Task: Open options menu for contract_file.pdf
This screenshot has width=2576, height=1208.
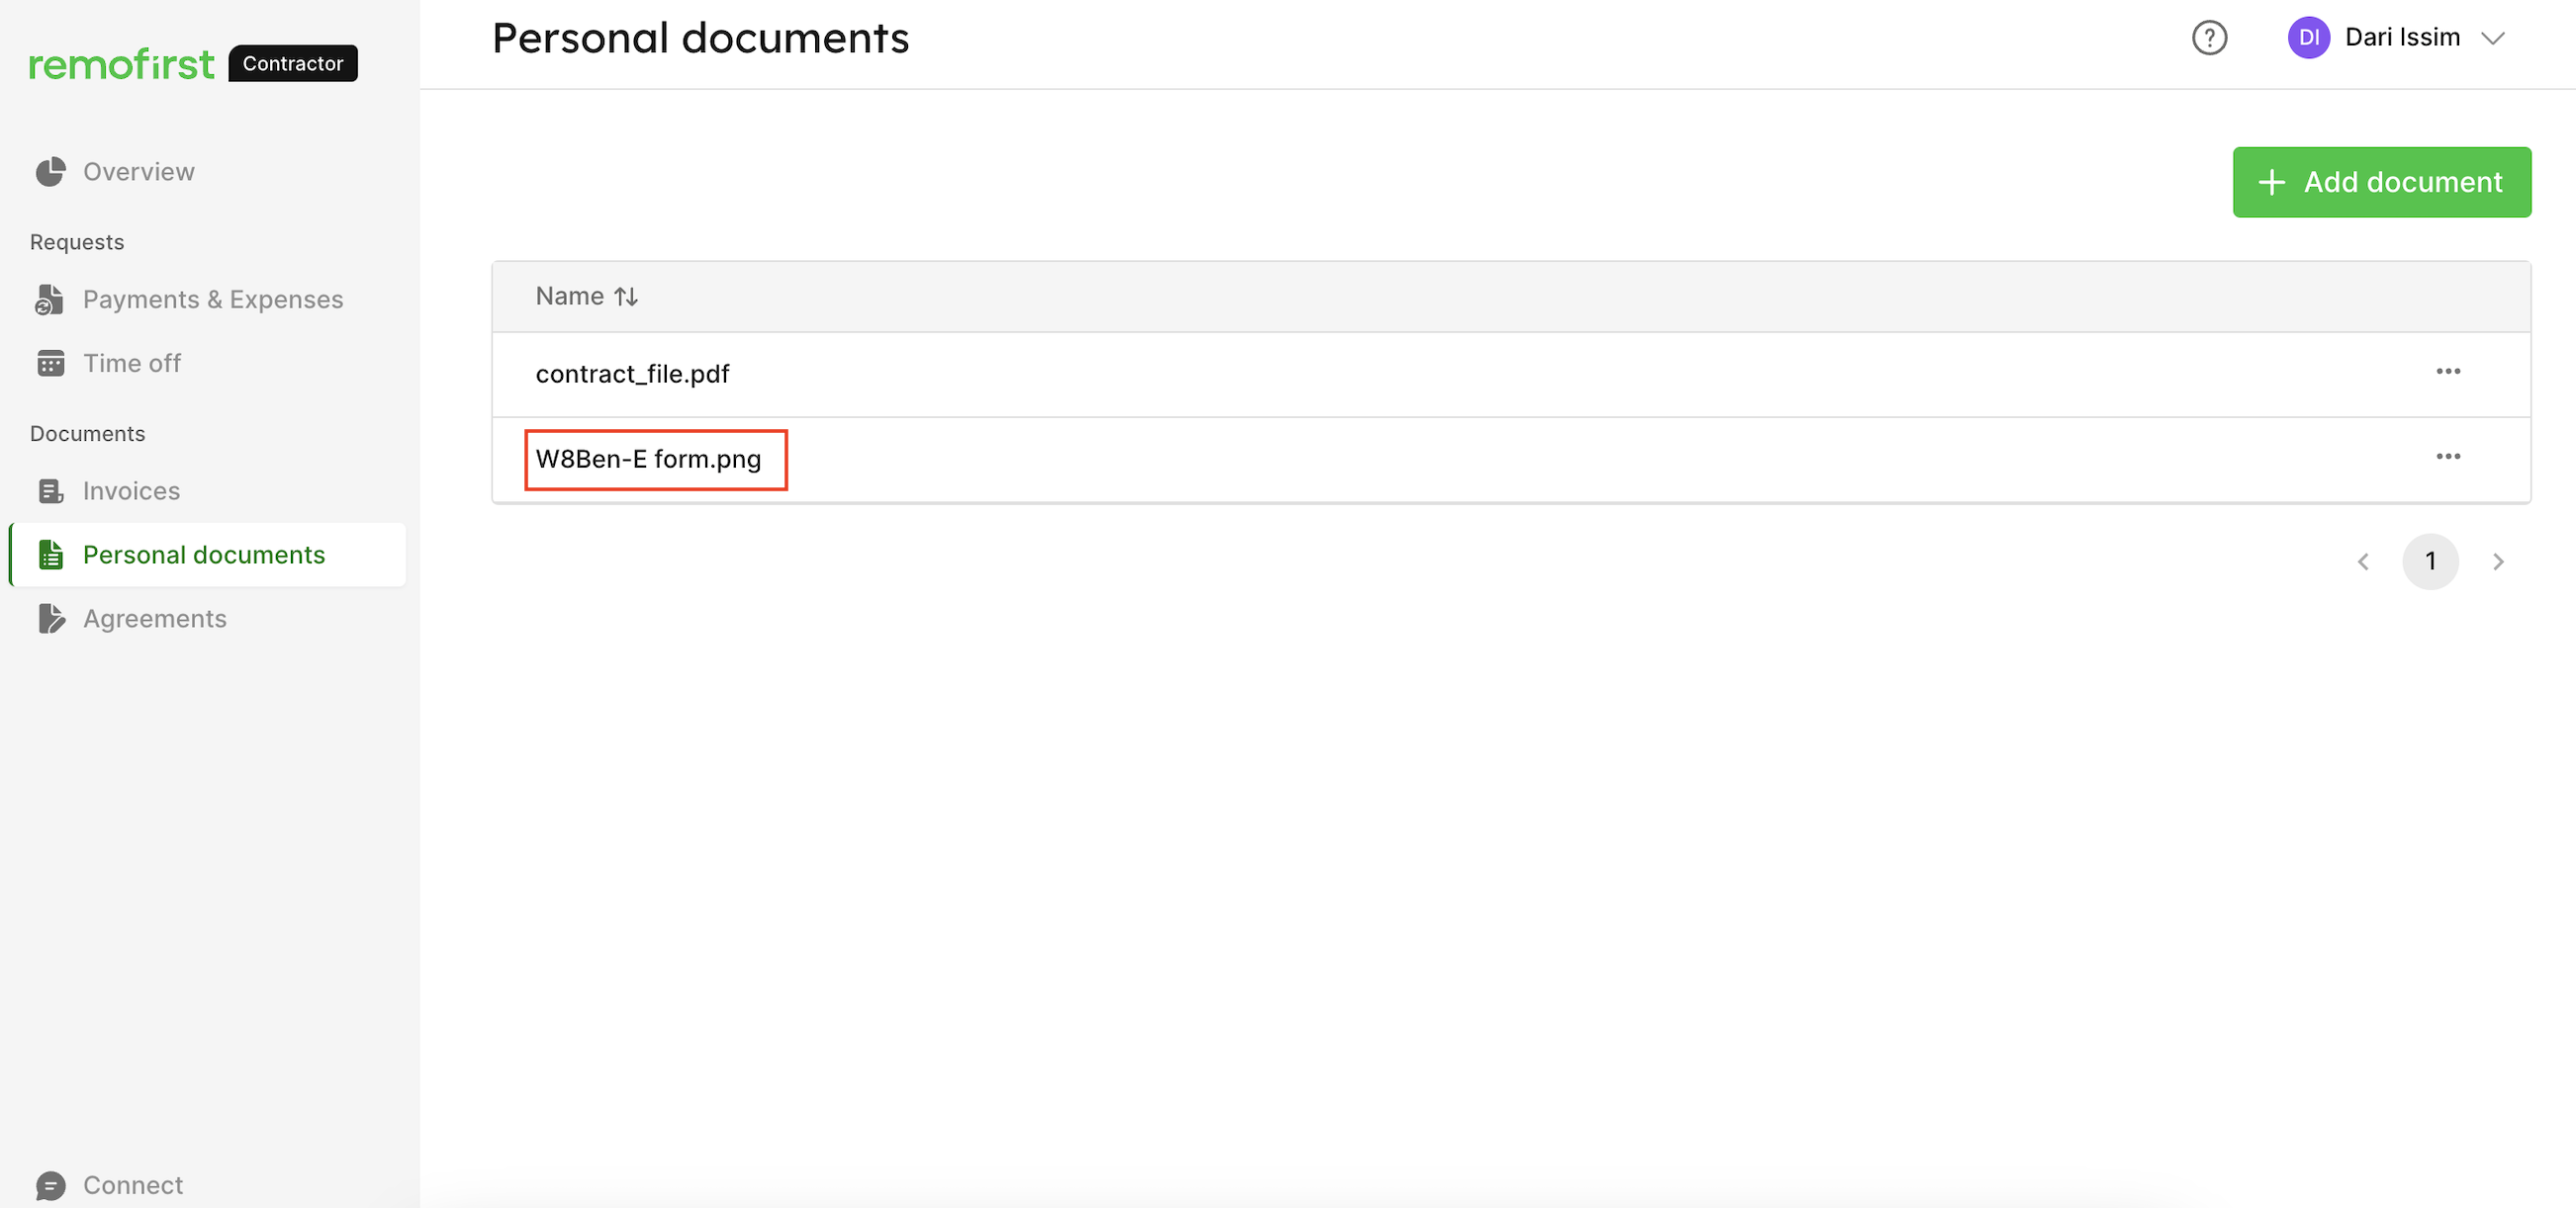Action: coord(2447,372)
